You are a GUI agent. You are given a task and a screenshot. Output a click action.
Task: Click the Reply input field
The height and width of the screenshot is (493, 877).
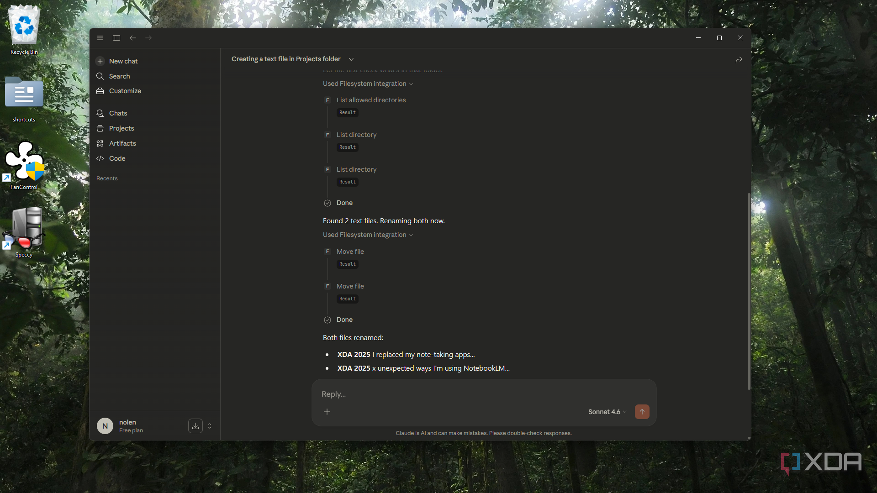[x=484, y=394]
